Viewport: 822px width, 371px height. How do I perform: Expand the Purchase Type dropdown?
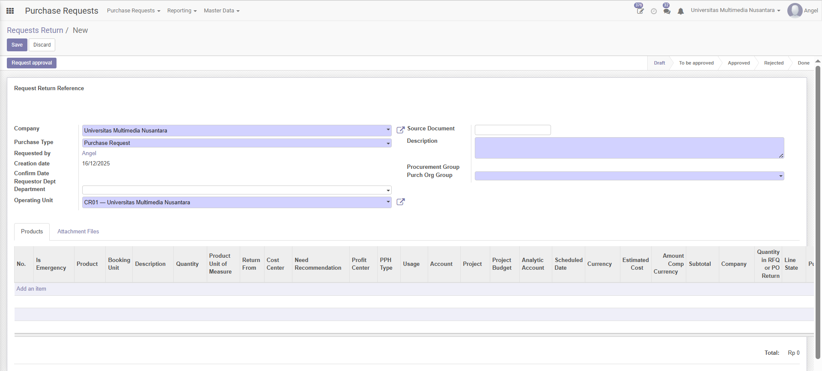[388, 143]
